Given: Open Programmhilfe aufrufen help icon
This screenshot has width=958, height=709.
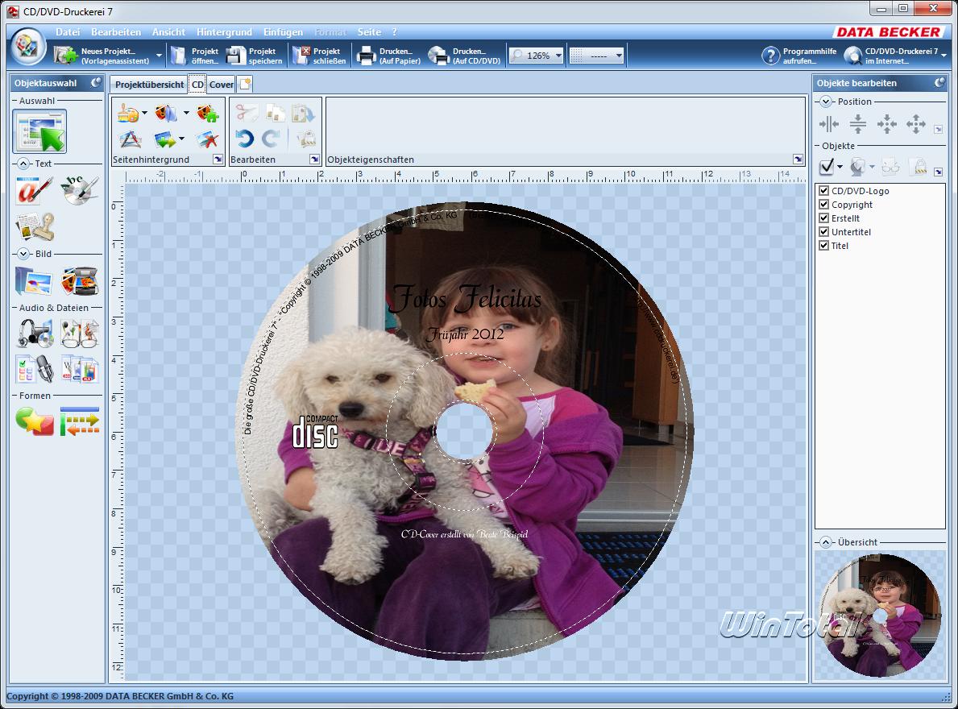Looking at the screenshot, I should (771, 56).
